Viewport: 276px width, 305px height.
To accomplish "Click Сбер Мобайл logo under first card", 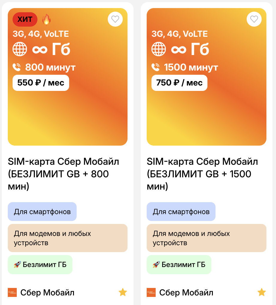I will coord(12,292).
